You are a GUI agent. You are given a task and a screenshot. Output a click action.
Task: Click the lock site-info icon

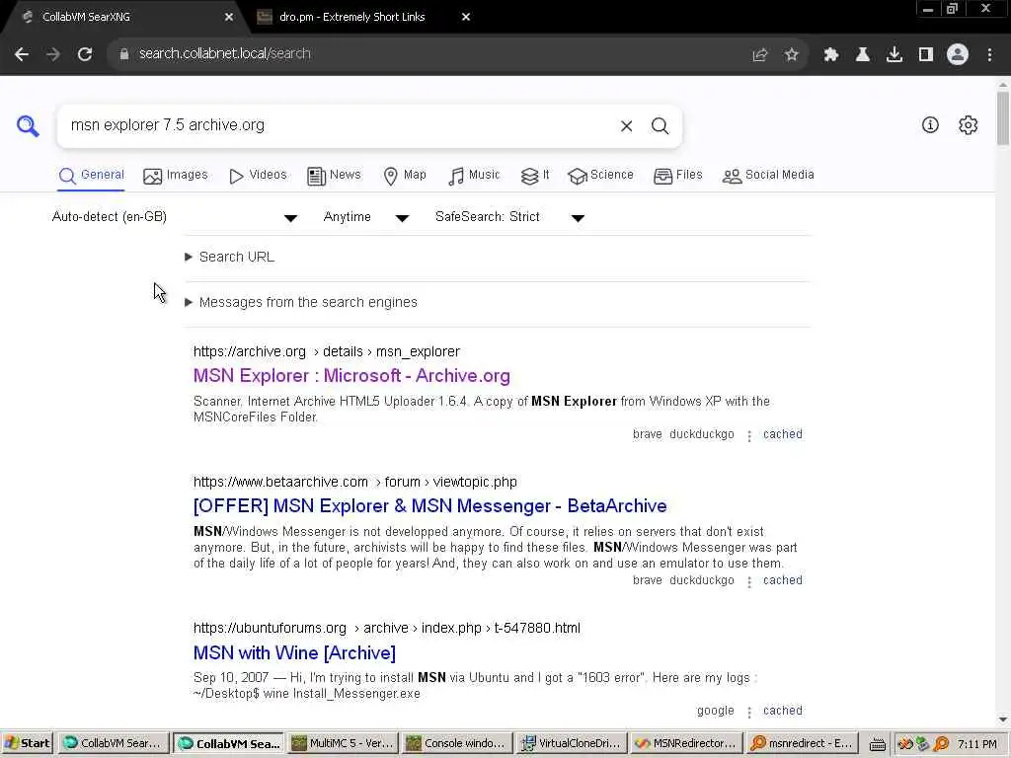[x=124, y=54]
